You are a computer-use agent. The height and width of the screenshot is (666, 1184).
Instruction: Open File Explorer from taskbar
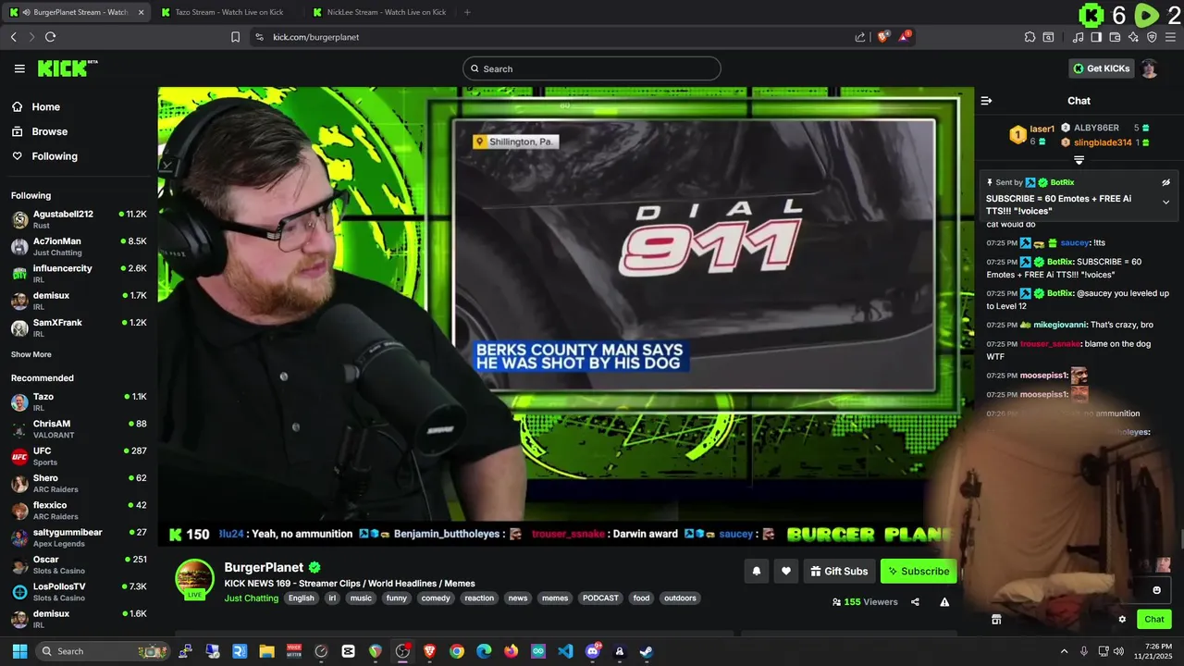click(266, 651)
